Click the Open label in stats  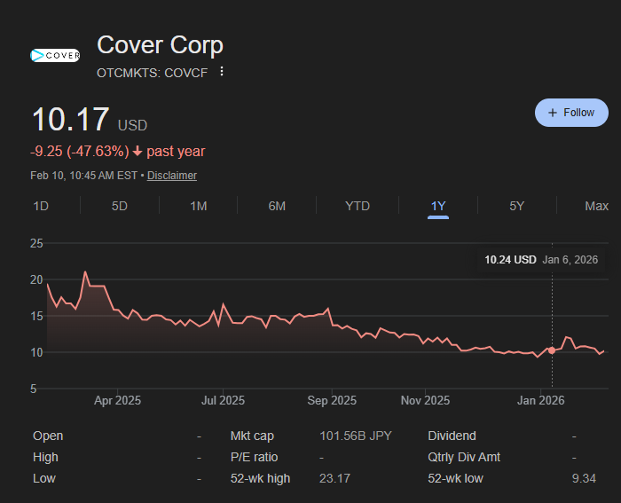pyautogui.click(x=48, y=436)
